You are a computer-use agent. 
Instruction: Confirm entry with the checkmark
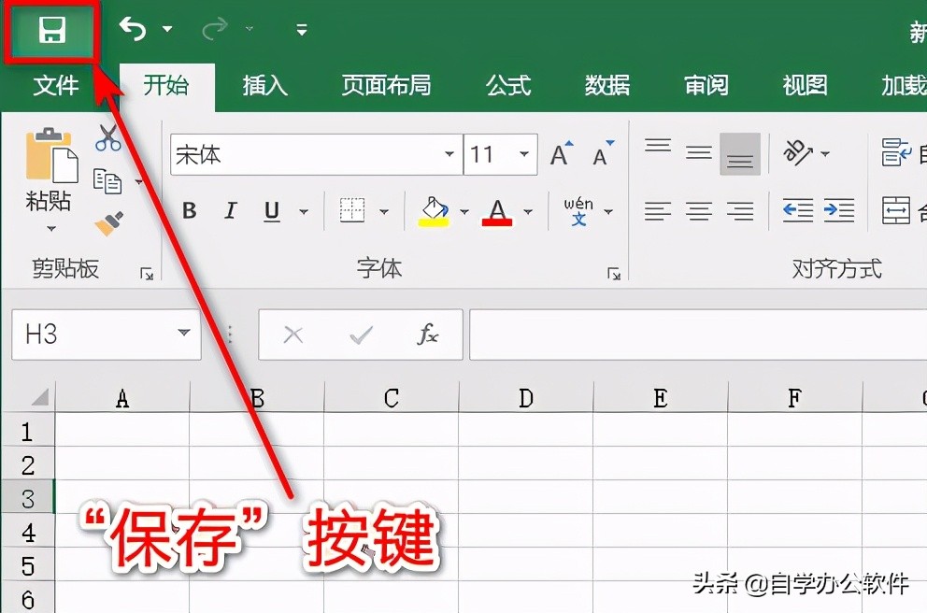pyautogui.click(x=361, y=335)
